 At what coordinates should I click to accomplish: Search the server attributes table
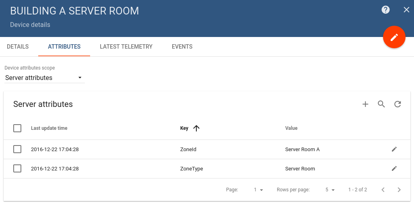(x=381, y=105)
